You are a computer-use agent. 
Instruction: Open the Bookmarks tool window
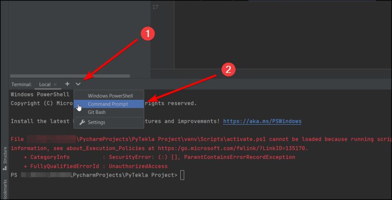(x=5, y=190)
